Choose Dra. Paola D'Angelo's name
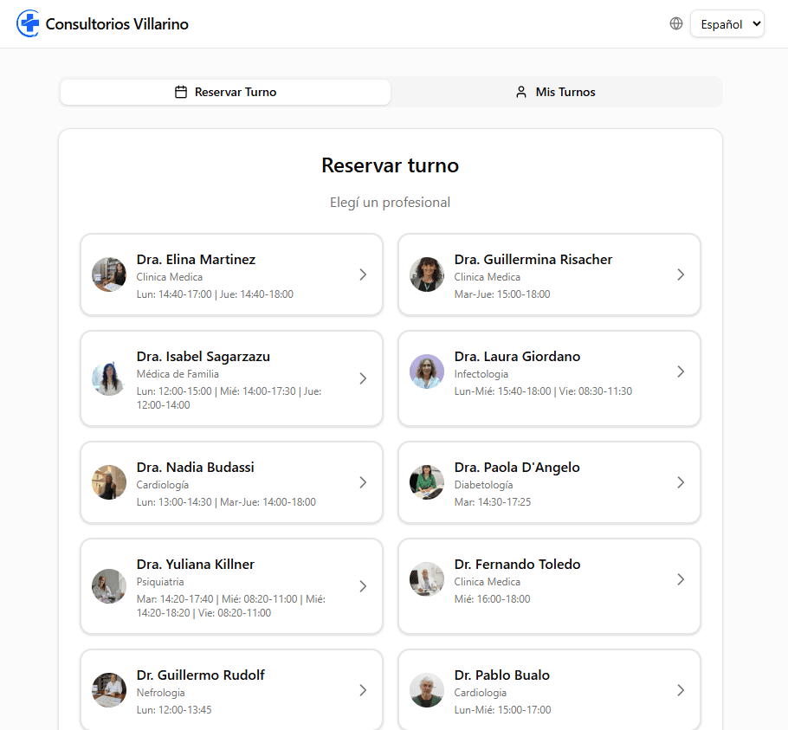 [517, 468]
